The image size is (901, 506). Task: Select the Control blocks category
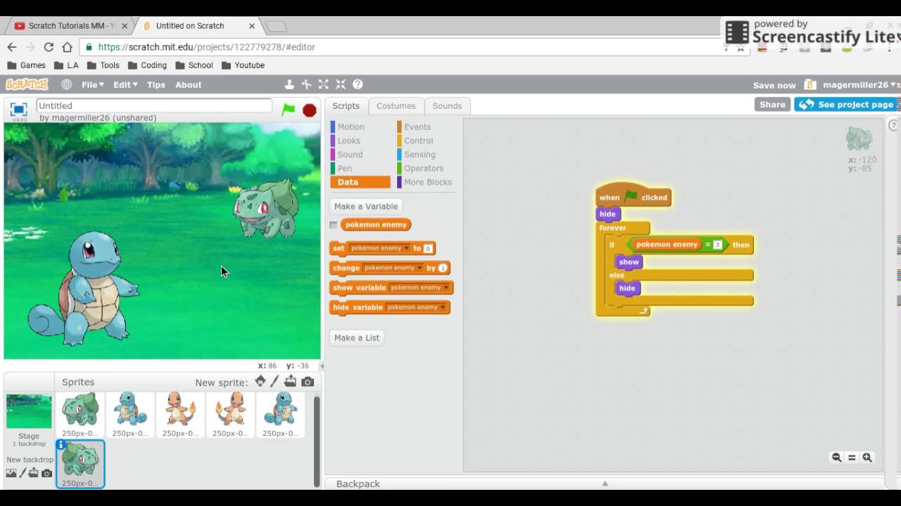(x=418, y=141)
